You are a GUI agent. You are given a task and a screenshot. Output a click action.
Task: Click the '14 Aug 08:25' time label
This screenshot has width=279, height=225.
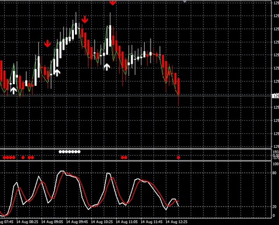27,222
